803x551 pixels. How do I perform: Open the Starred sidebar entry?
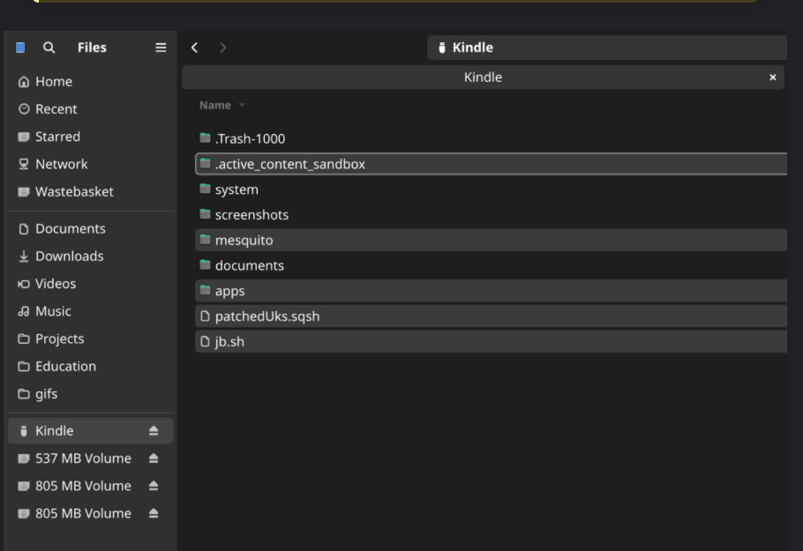tap(57, 137)
